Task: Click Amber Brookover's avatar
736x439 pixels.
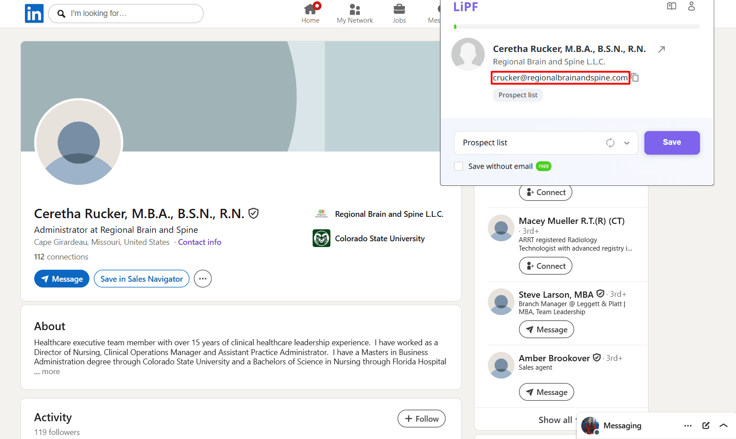Action: [501, 365]
